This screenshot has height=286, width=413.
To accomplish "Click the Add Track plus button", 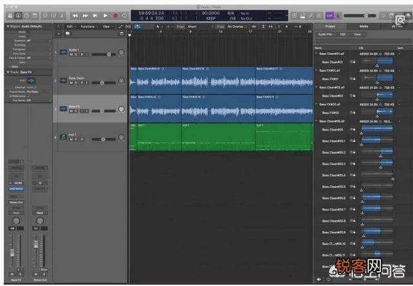I will 59,34.
